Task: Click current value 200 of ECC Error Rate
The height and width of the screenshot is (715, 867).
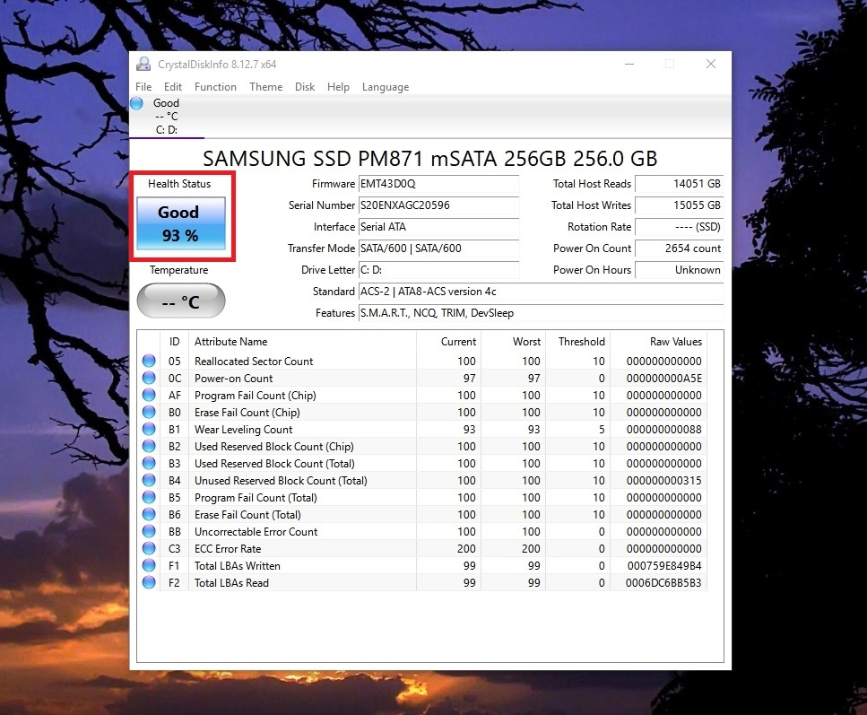Action: 466,548
